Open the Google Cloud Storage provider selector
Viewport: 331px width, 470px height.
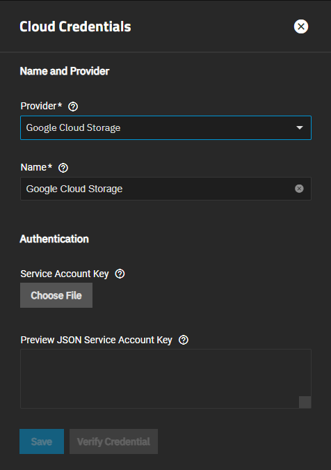[x=165, y=127]
